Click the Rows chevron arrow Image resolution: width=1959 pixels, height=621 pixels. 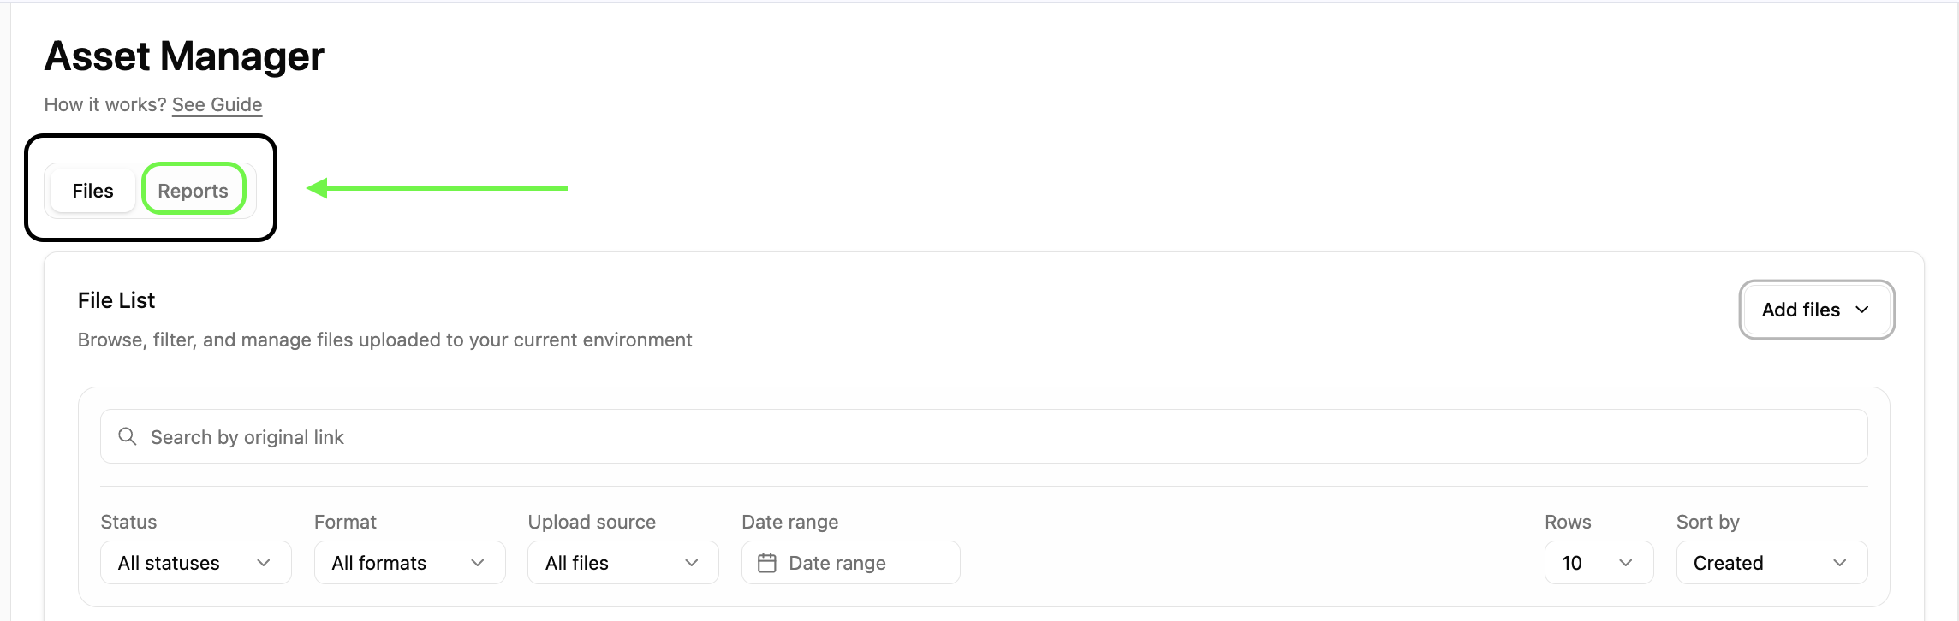[x=1626, y=563]
